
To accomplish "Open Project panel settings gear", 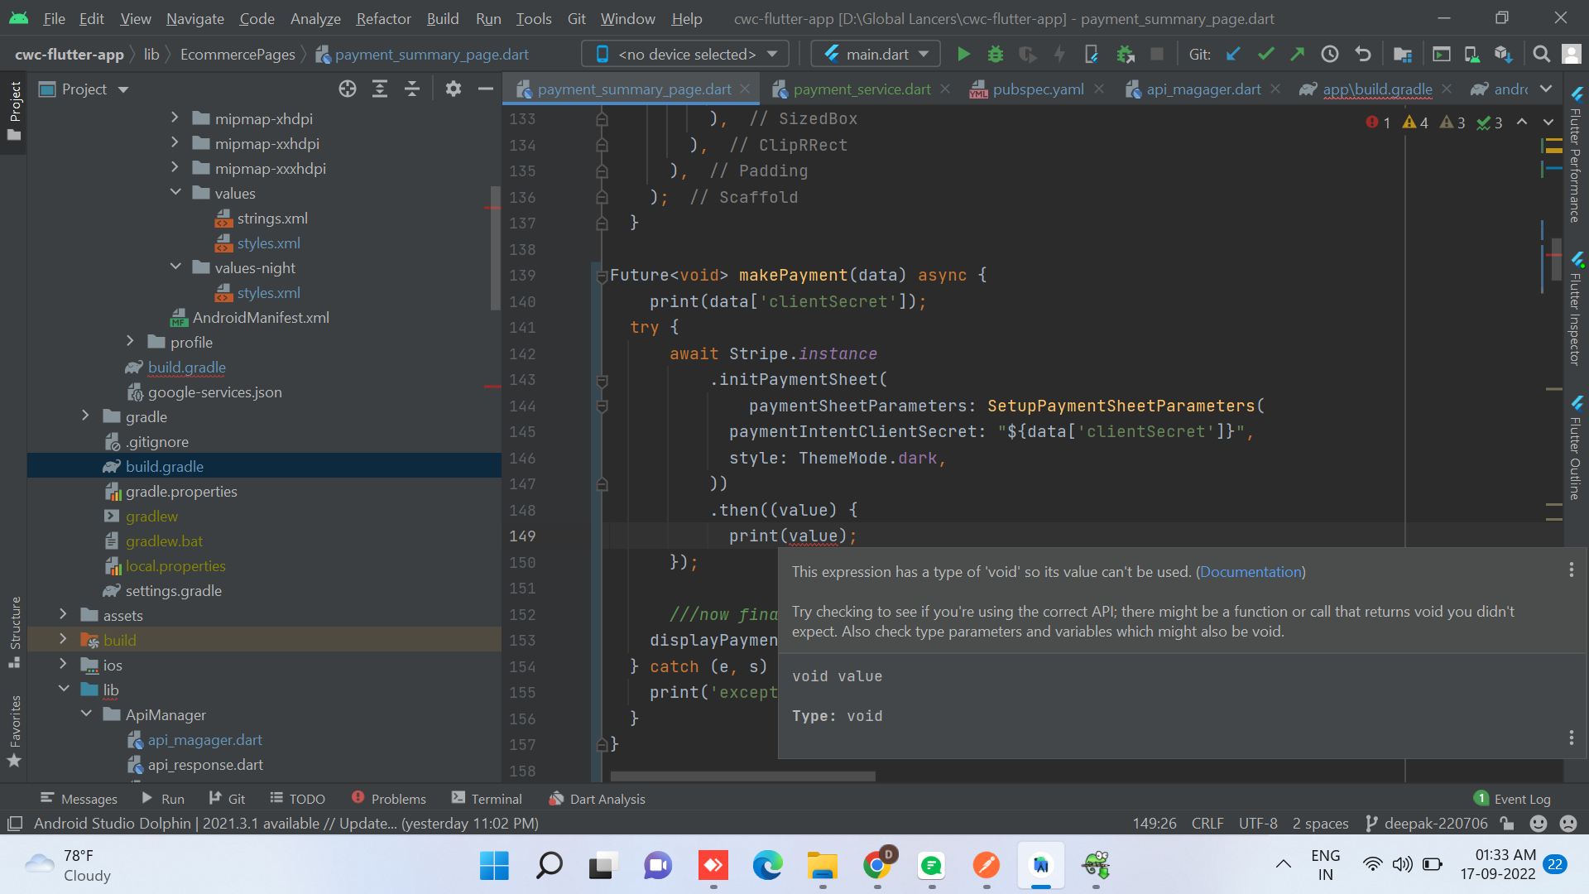I will (453, 89).
